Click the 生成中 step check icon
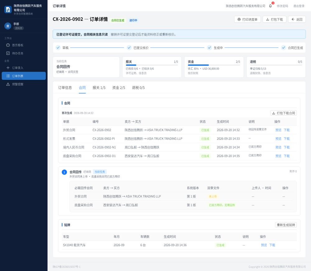This screenshot has width=311, height=271. [x=209, y=48]
